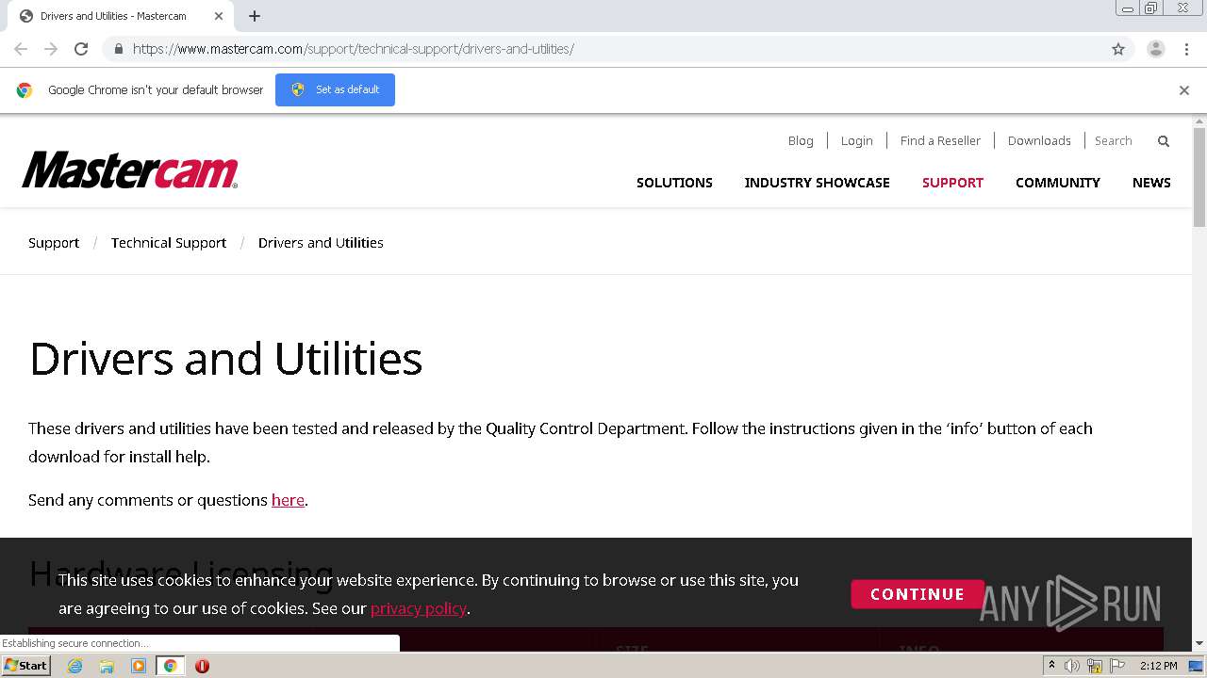
Task: Click the page vertical scrollbar
Action: (x=1199, y=177)
